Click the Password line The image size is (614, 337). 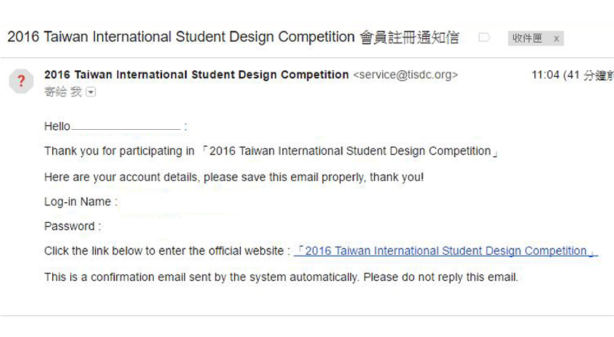[72, 226]
